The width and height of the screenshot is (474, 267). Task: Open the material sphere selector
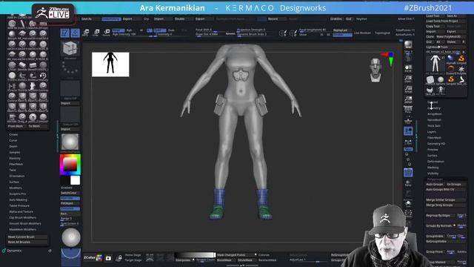[70, 142]
